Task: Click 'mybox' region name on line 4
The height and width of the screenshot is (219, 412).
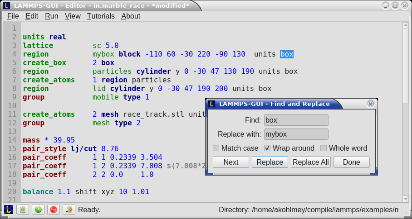Action: tap(103, 54)
